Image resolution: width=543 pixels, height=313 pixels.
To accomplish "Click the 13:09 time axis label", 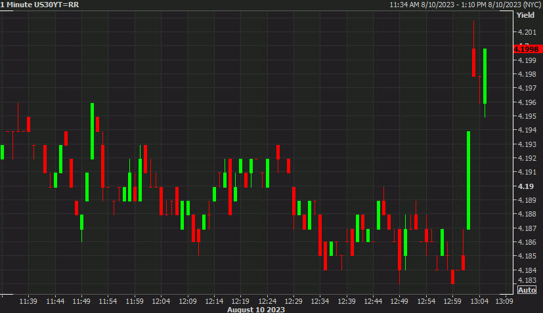I will [x=504, y=301].
